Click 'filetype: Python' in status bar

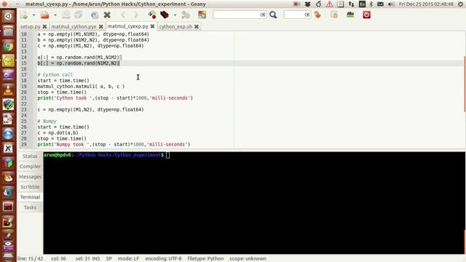point(205,258)
